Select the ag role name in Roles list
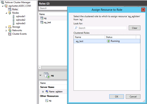This screenshot has width=147, height=104. (x=45, y=18)
